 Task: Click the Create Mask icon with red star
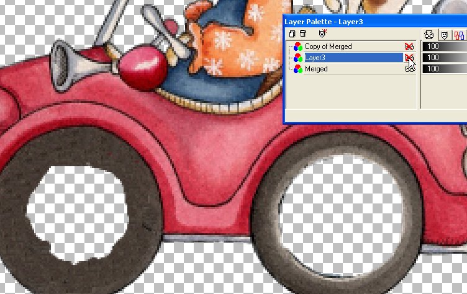322,33
